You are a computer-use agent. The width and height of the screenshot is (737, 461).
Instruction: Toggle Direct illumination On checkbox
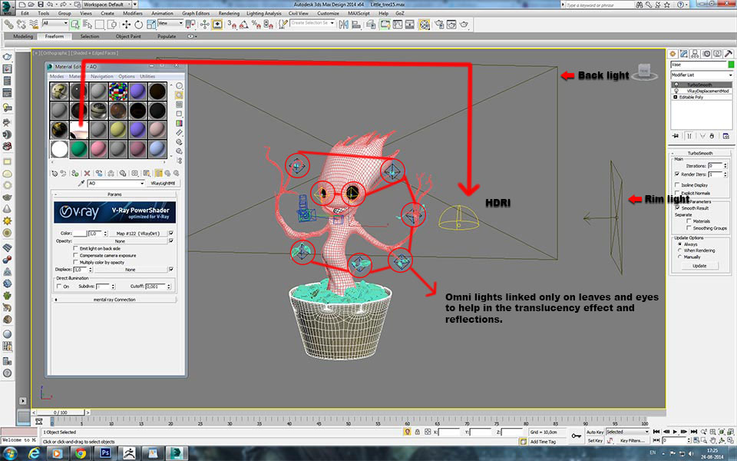tap(59, 286)
